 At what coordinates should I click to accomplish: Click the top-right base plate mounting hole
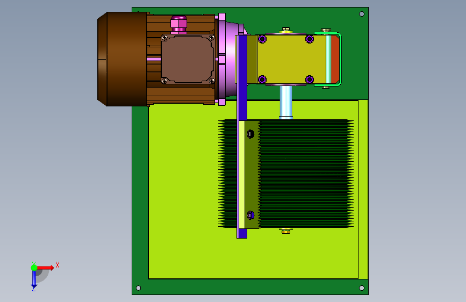(x=362, y=14)
